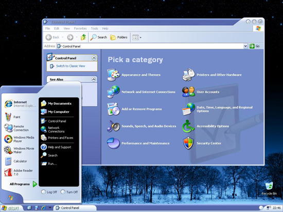Screen dimensions: 283x212
Task: Open Security Center shield icon
Action: pos(188,143)
